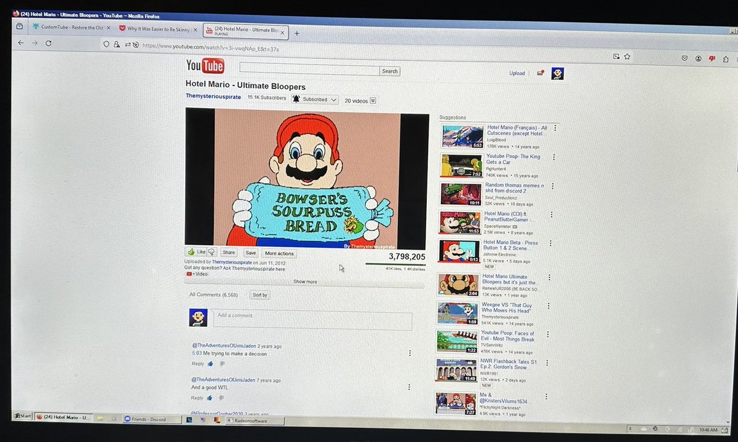Bookmark this page with the star icon
The height and width of the screenshot is (442, 738).
627,57
